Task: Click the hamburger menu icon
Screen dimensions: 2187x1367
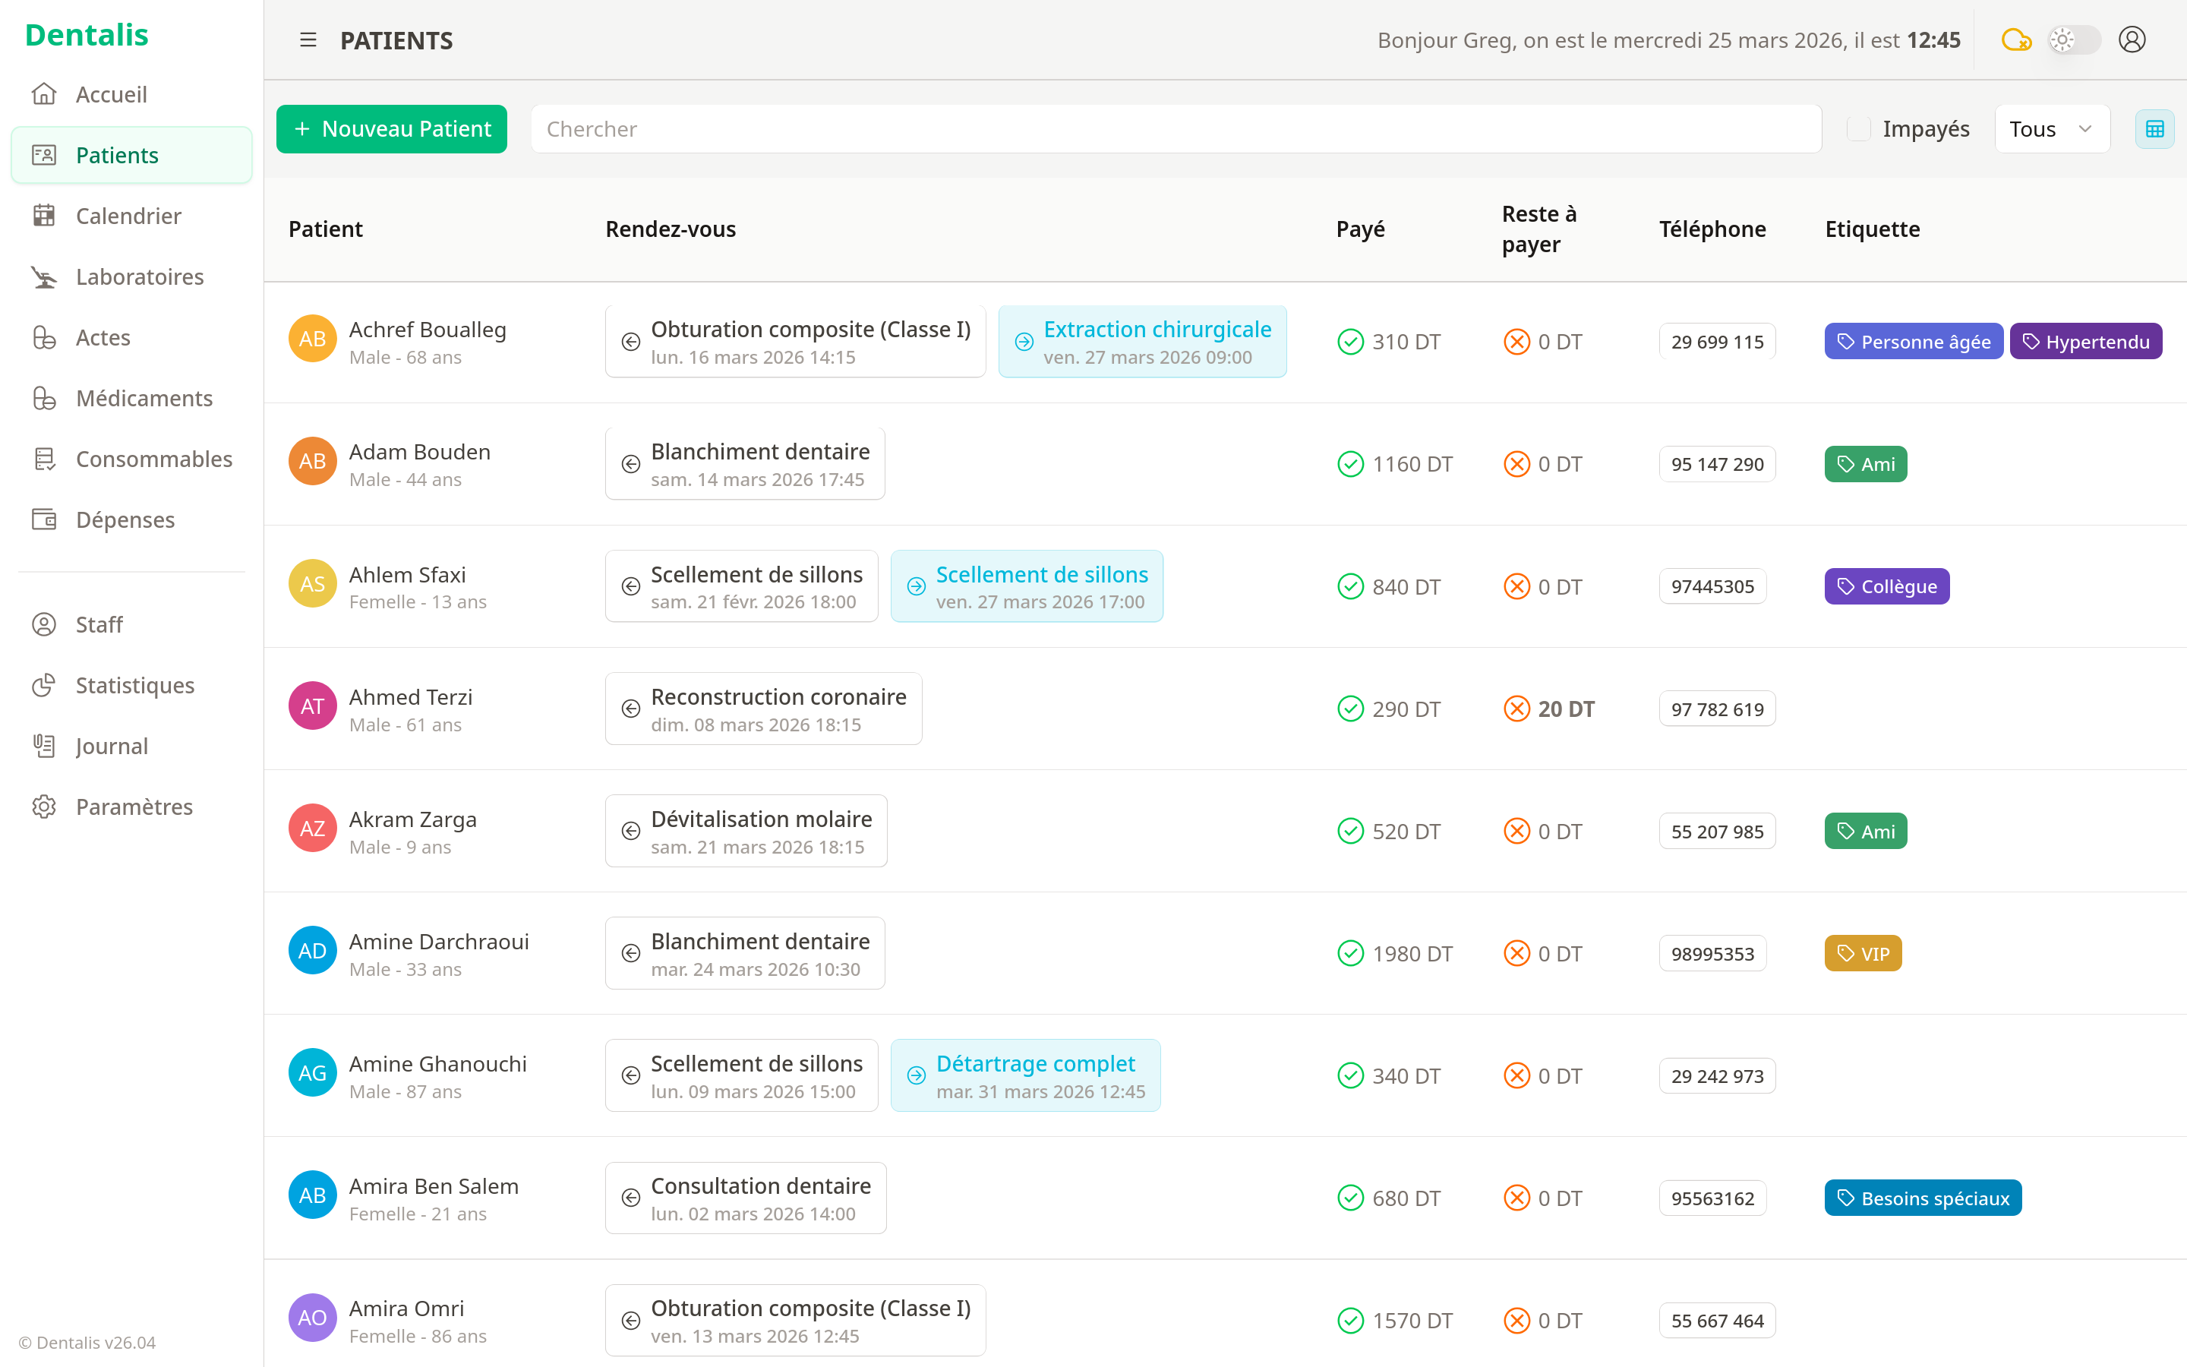Action: (308, 39)
